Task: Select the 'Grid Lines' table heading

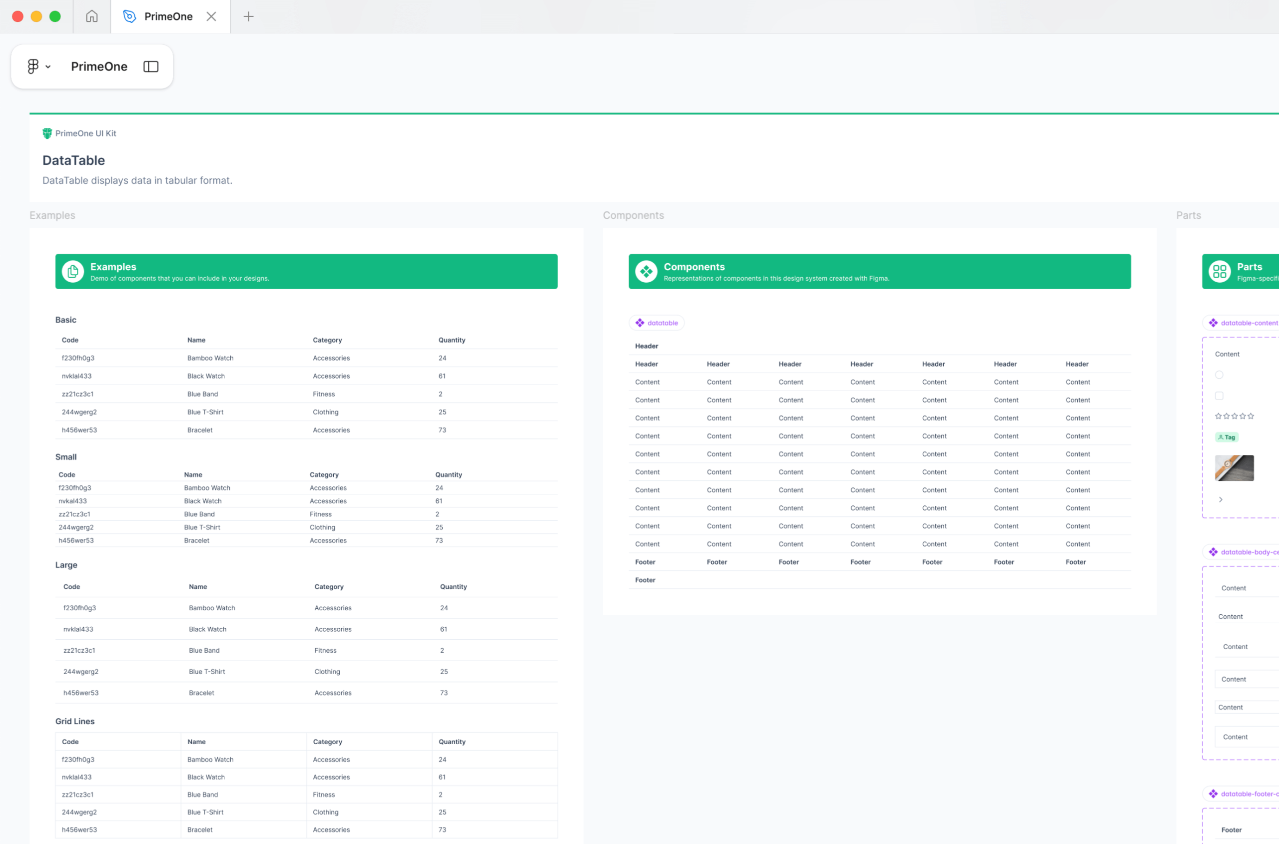Action: [75, 721]
